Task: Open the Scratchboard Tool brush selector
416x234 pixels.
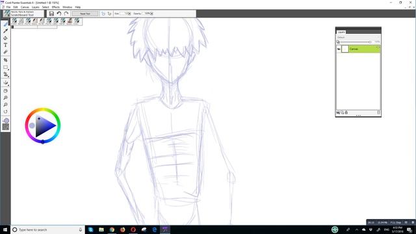Action: tap(23, 14)
